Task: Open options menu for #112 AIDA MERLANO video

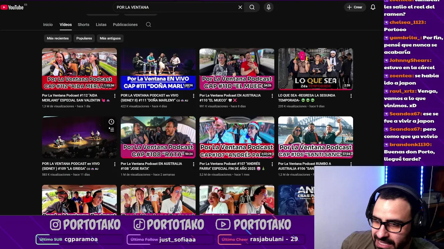Action: 115,96
